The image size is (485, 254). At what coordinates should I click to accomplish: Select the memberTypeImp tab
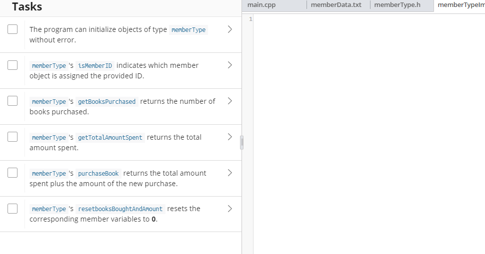[459, 5]
